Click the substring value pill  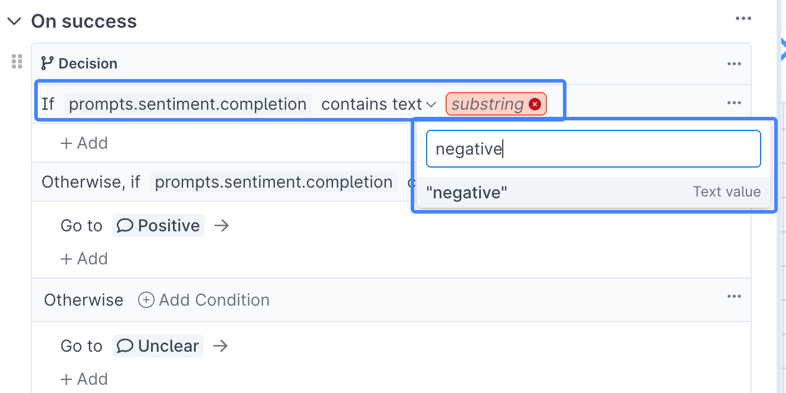(x=488, y=104)
